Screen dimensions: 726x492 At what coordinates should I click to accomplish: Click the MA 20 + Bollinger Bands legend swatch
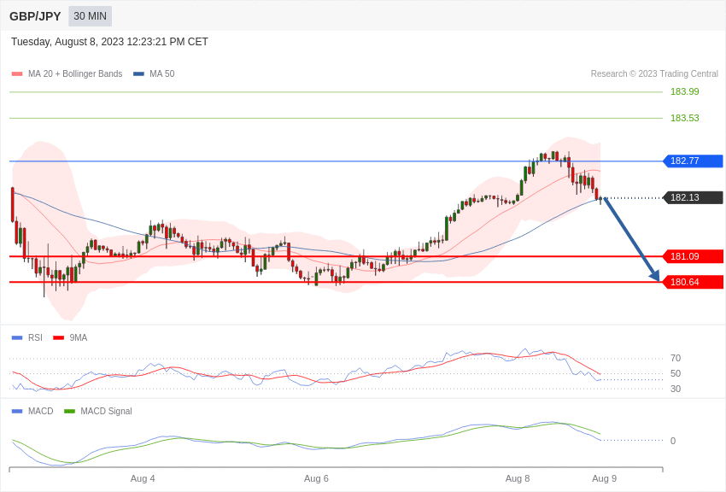(x=17, y=74)
